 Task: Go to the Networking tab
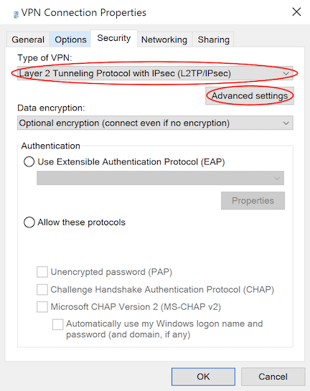[x=164, y=39]
